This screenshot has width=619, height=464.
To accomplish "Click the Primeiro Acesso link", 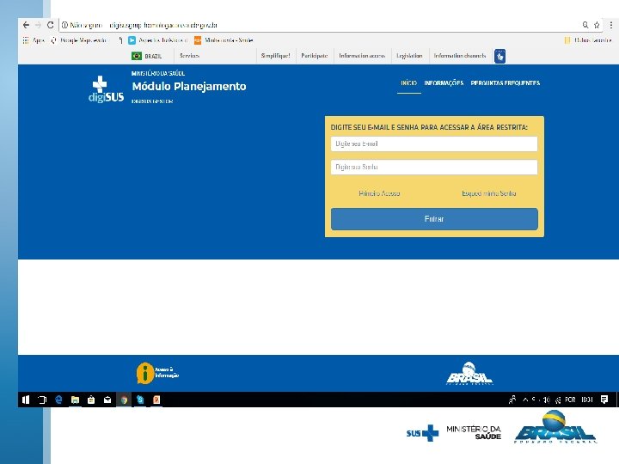I will (379, 193).
